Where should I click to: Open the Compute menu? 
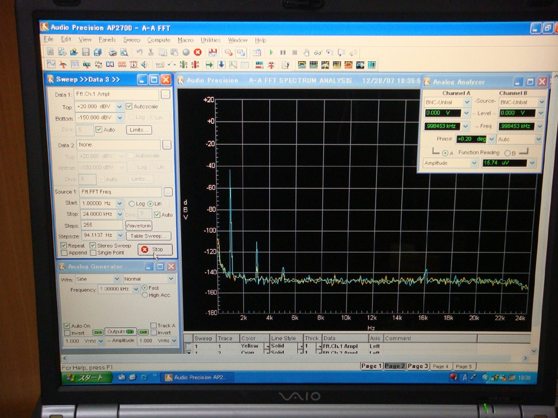(159, 40)
